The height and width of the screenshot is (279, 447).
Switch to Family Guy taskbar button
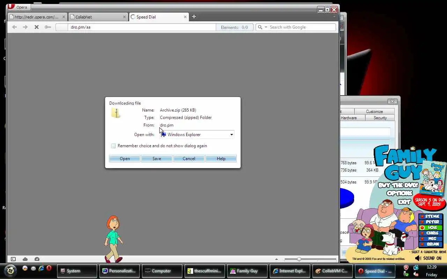coord(248,271)
